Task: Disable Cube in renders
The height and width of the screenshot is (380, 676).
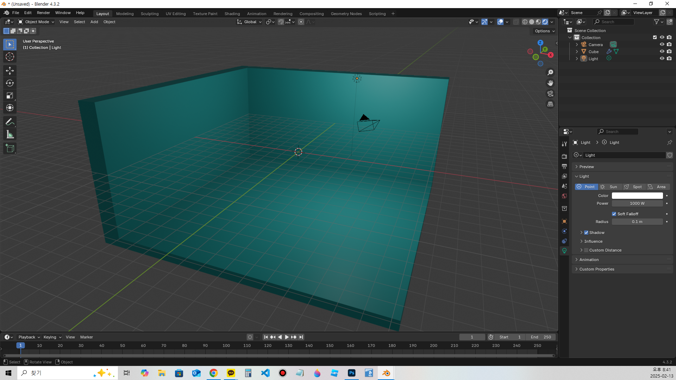Action: click(x=669, y=51)
